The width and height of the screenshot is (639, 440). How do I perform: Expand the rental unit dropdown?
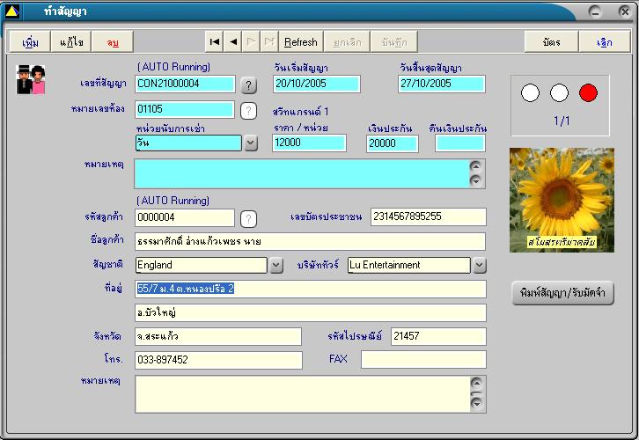[251, 143]
